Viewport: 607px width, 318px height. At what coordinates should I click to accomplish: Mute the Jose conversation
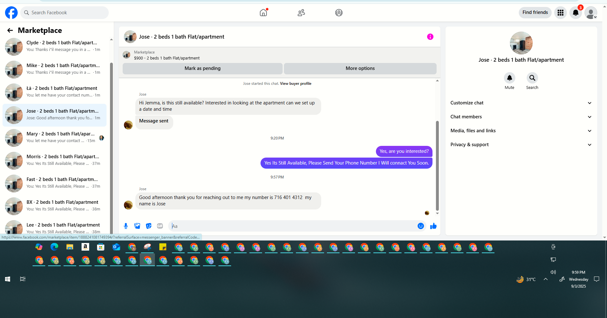click(510, 78)
